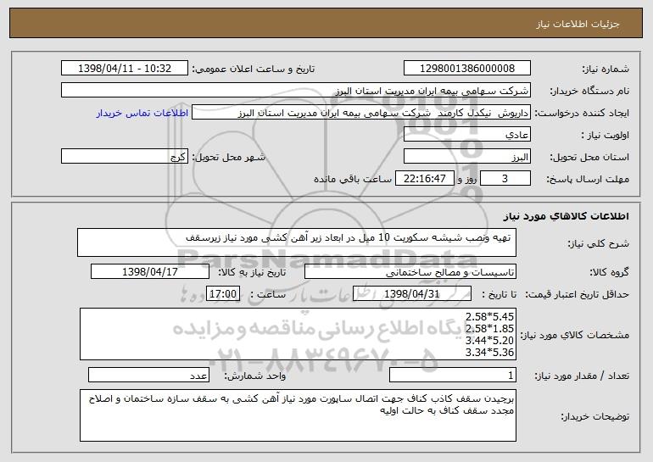653x462 pixels.
Task: Click the مشخصات کالای مورد نیاز dimensions box
Action: point(298,334)
